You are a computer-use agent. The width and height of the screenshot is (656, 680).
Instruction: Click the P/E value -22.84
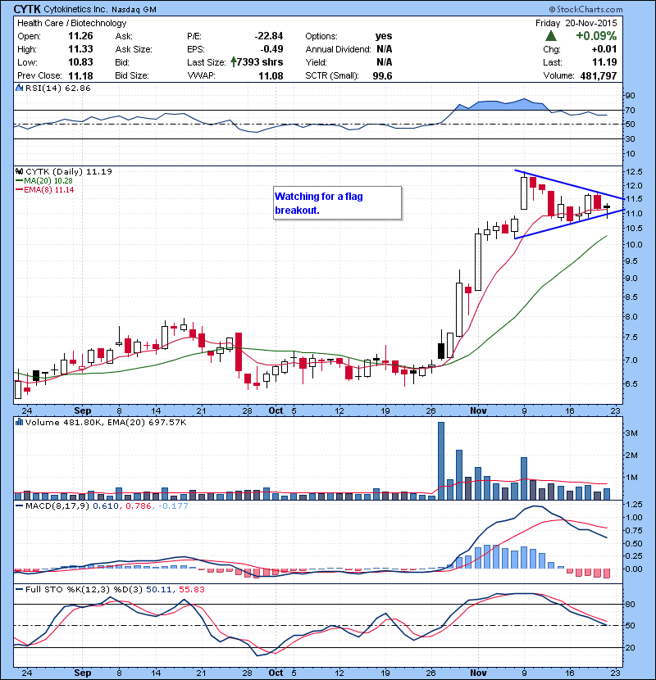269,36
